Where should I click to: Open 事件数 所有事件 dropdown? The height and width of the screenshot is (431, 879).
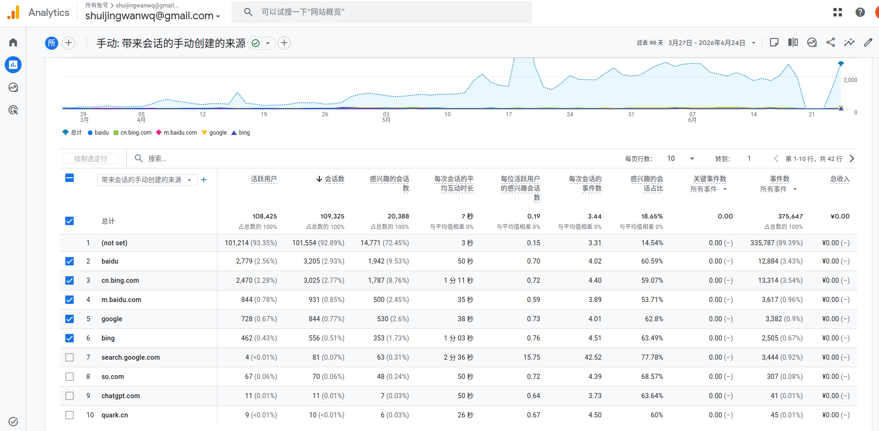779,189
